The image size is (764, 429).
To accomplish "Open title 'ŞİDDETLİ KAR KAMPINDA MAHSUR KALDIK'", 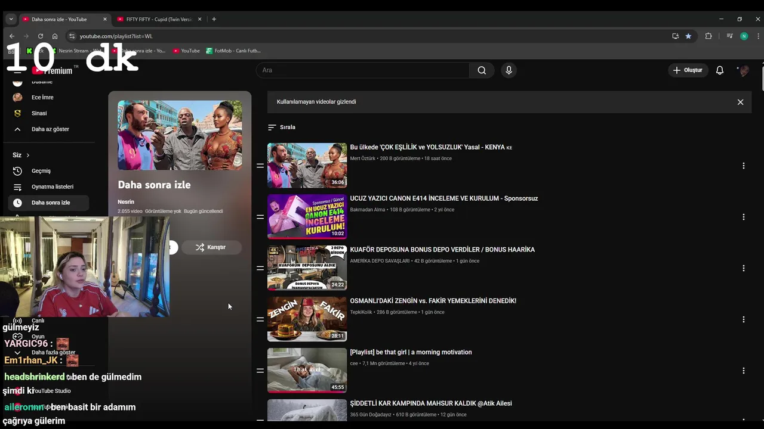I will pyautogui.click(x=431, y=403).
